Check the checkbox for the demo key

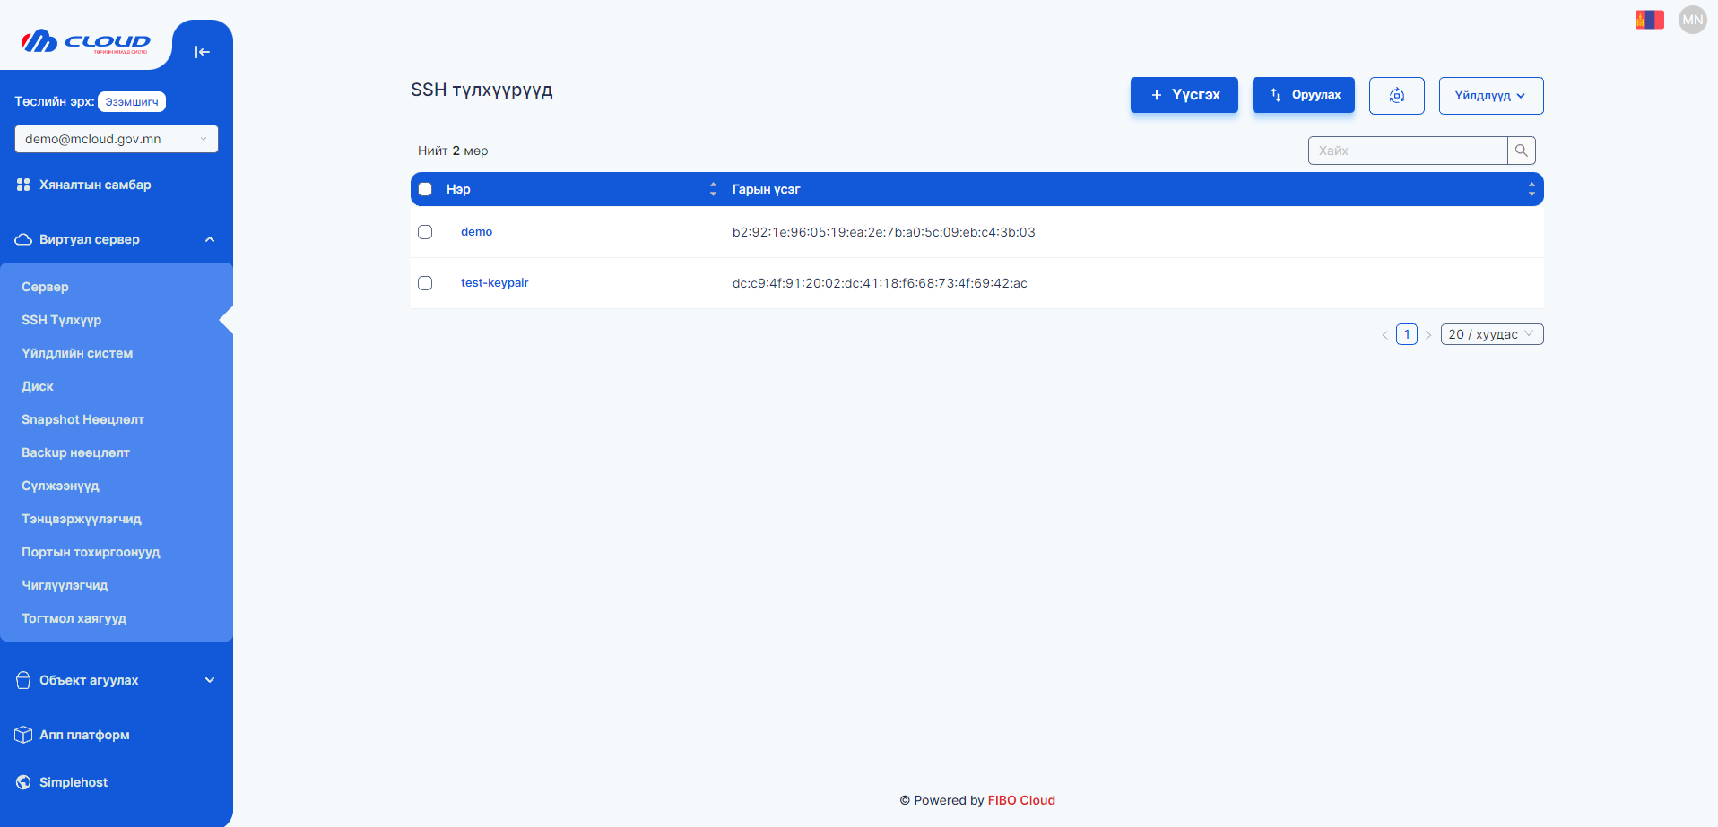click(x=425, y=231)
